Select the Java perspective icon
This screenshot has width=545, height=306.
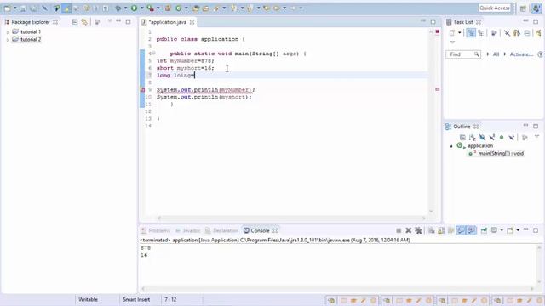[536, 8]
